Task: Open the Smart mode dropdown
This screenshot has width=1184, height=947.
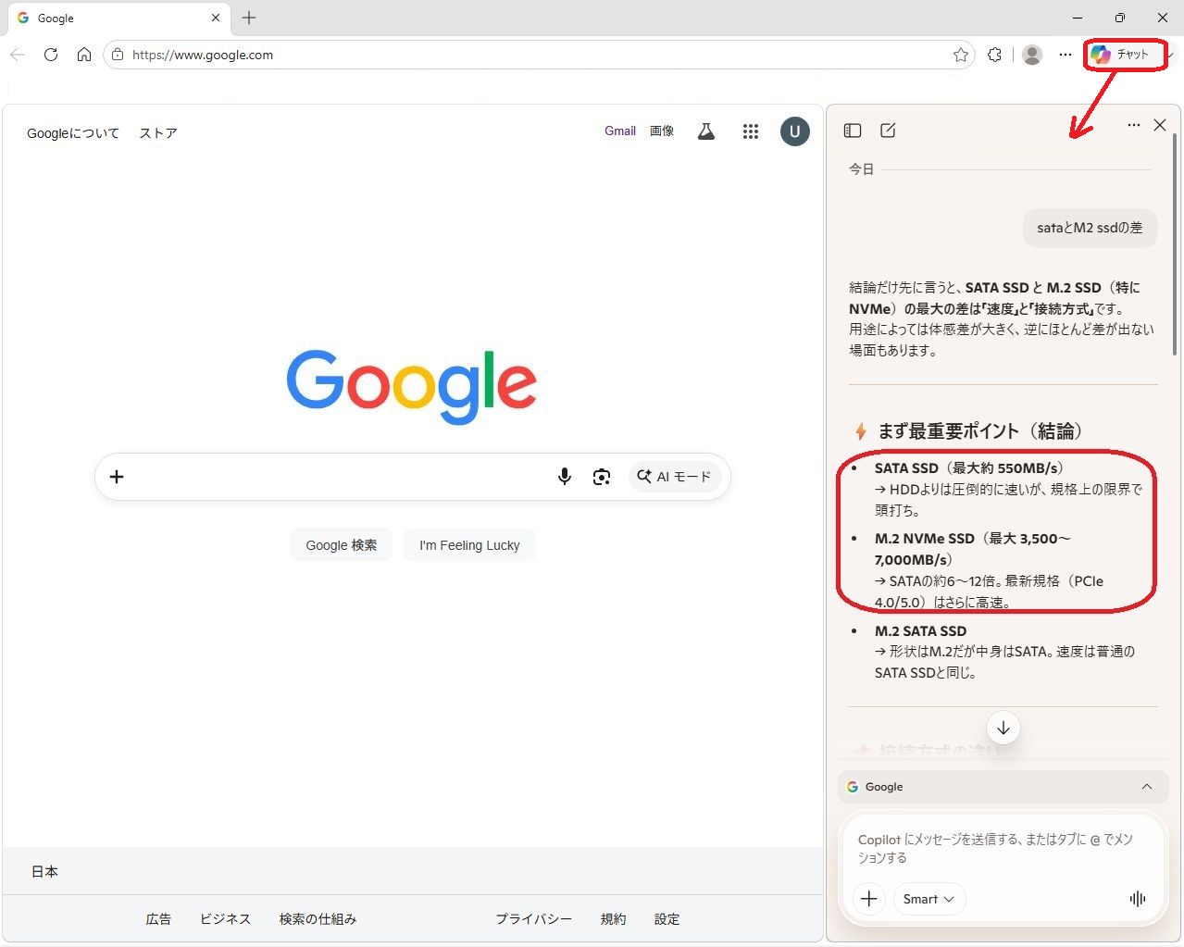Action: click(929, 899)
